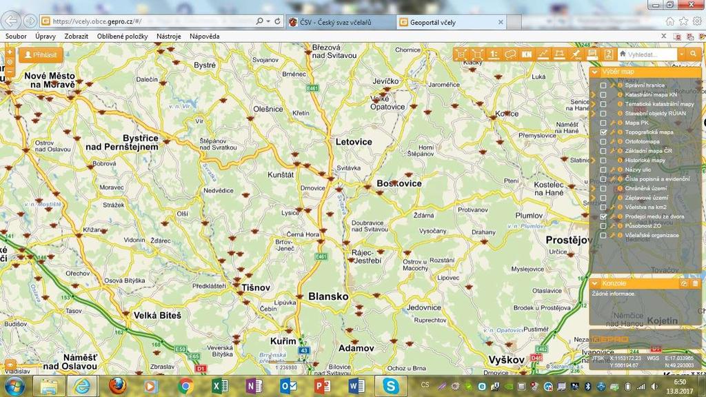The width and height of the screenshot is (706, 397).
Task: Switch to ČSV - Český svaz včelařů tab
Action: click(341, 22)
